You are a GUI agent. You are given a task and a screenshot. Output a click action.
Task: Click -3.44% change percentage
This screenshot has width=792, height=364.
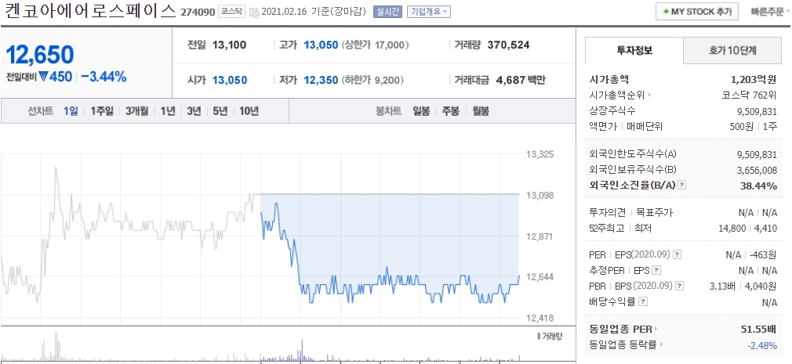pyautogui.click(x=104, y=77)
